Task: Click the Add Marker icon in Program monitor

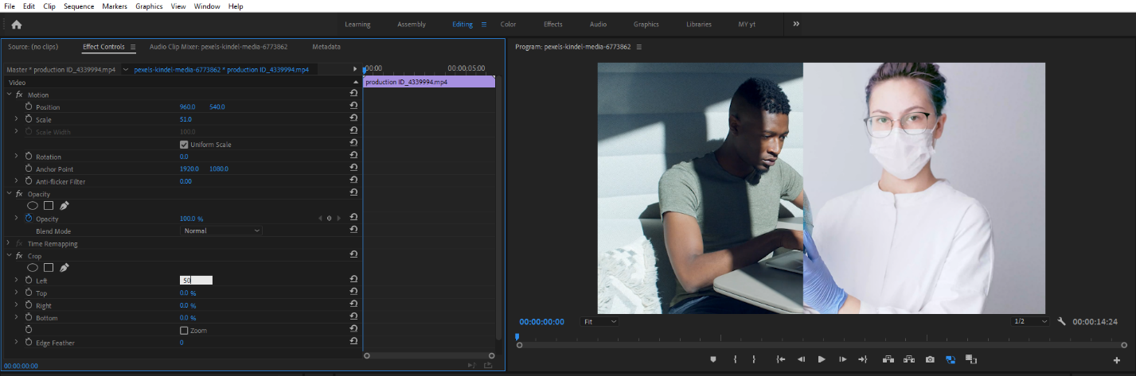Action: click(x=713, y=359)
